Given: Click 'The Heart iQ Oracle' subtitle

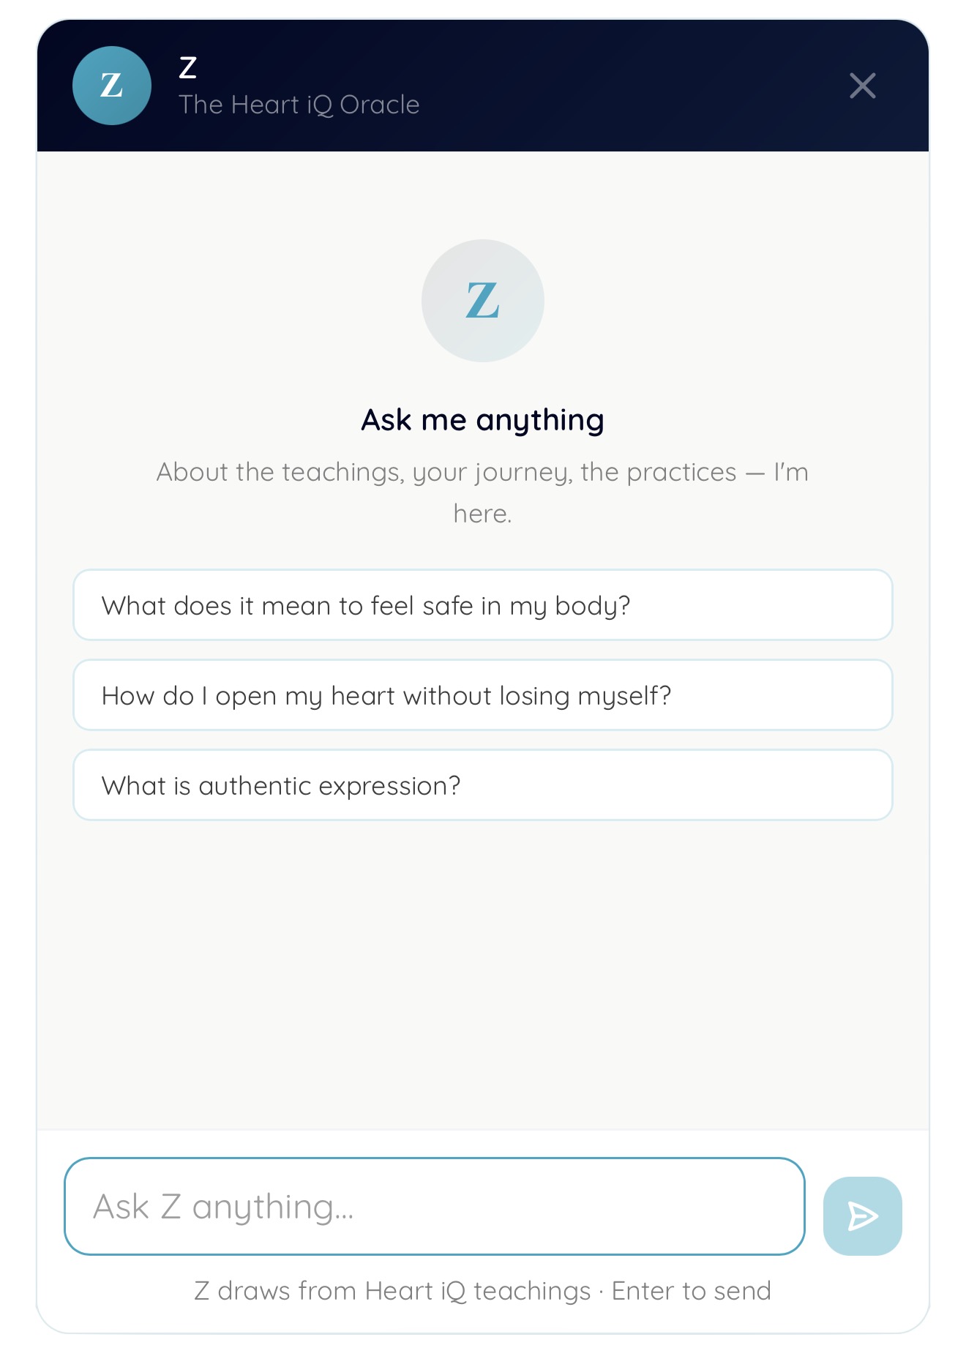Looking at the screenshot, I should pyautogui.click(x=299, y=104).
